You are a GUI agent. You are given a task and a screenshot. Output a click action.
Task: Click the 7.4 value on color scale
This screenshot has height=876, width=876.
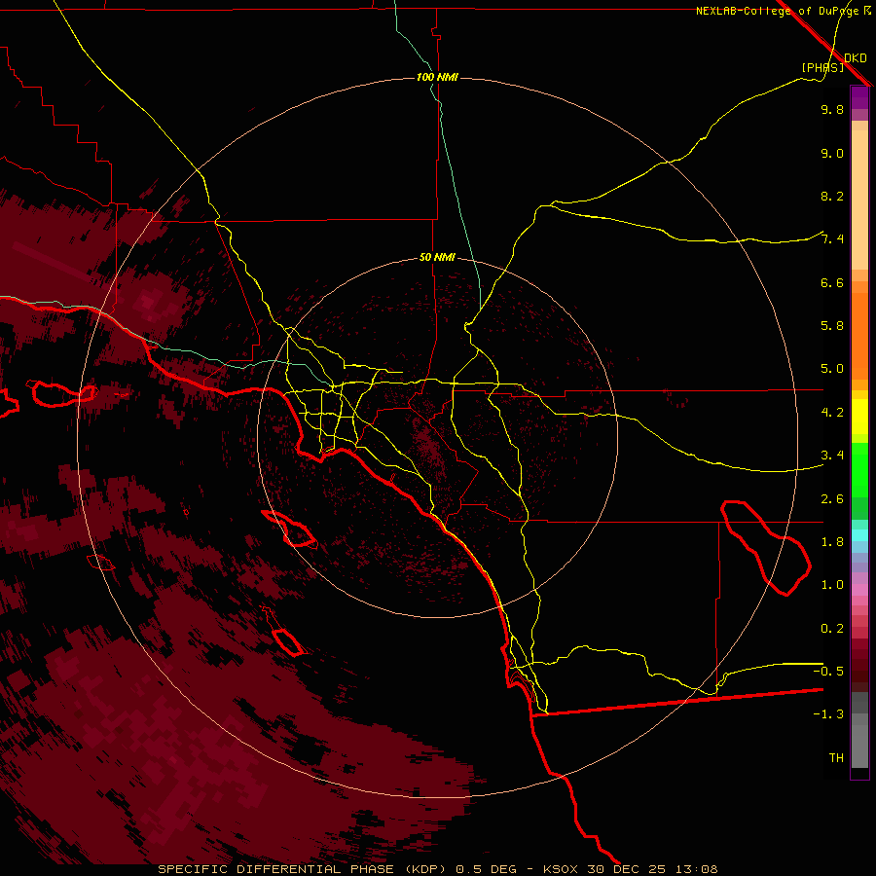832,239
